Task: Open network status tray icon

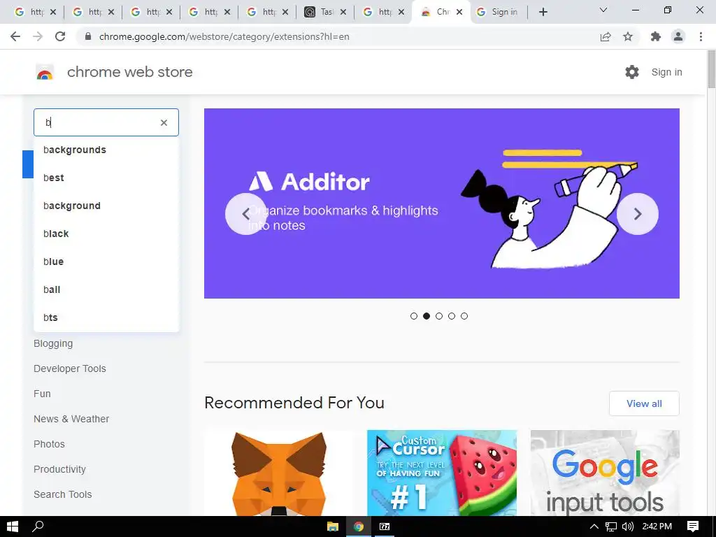Action: 611,527
